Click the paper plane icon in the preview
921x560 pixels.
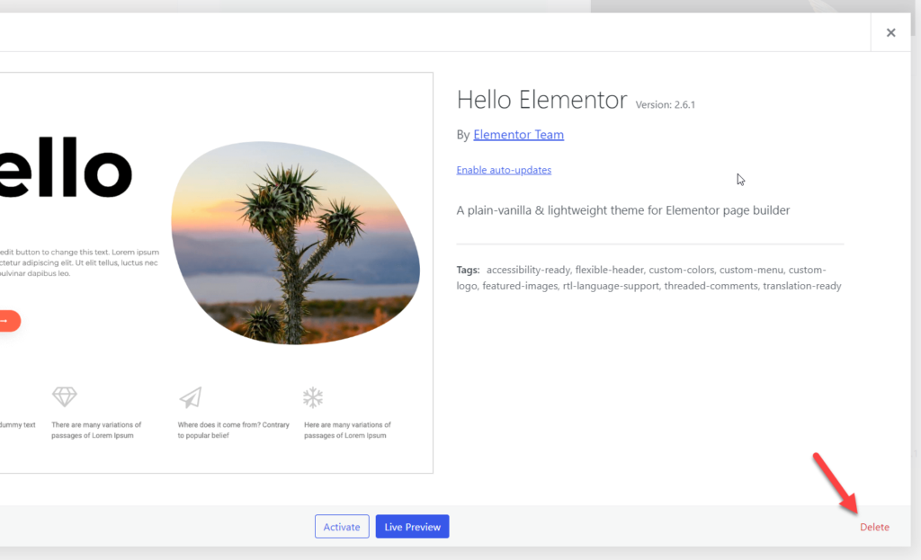(x=191, y=397)
